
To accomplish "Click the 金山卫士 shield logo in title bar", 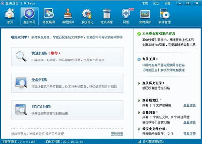I will pos(2,3).
